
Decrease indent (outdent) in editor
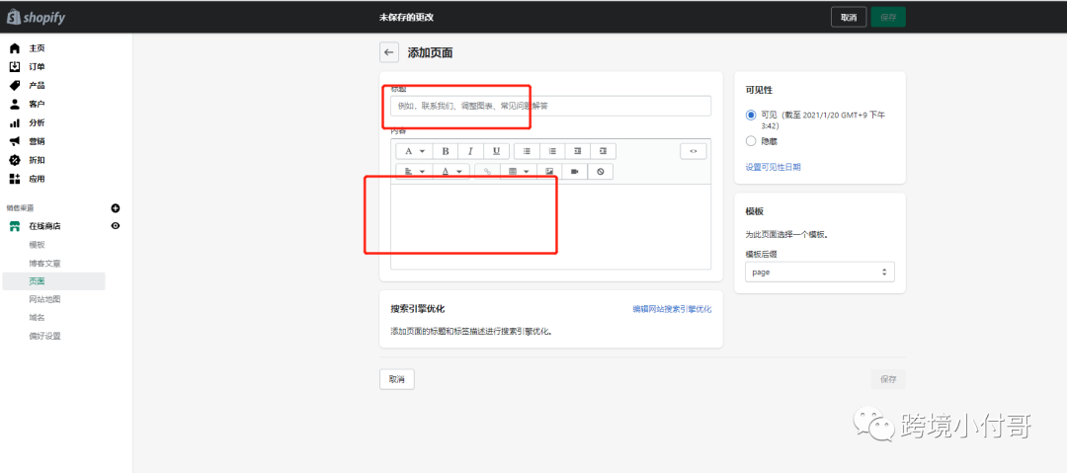tap(578, 151)
